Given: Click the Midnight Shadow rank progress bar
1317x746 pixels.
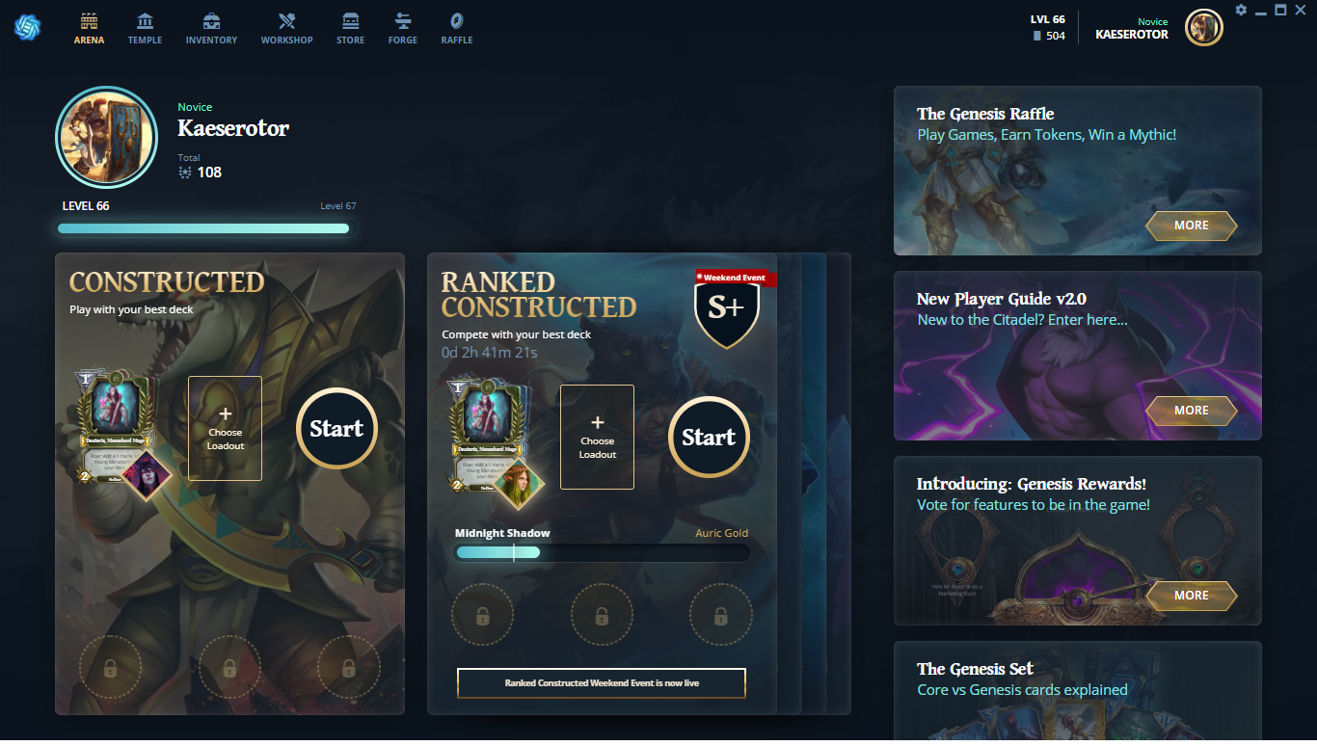Looking at the screenshot, I should point(602,552).
